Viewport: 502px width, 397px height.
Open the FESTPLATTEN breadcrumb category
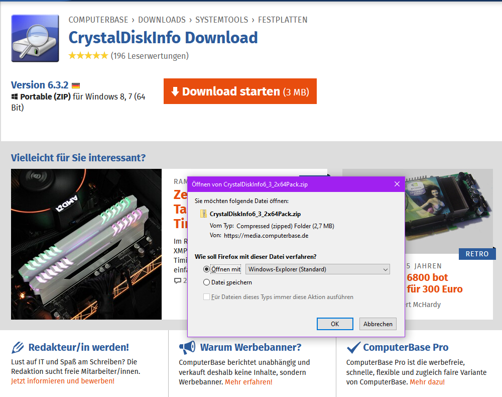point(283,20)
